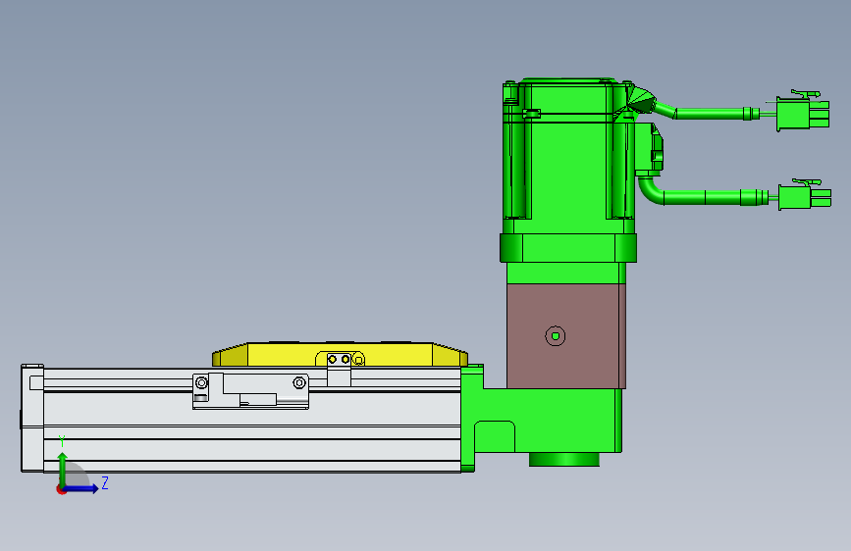Select the green motor mounting bracket base
This screenshot has height=551, width=851.
click(543, 419)
